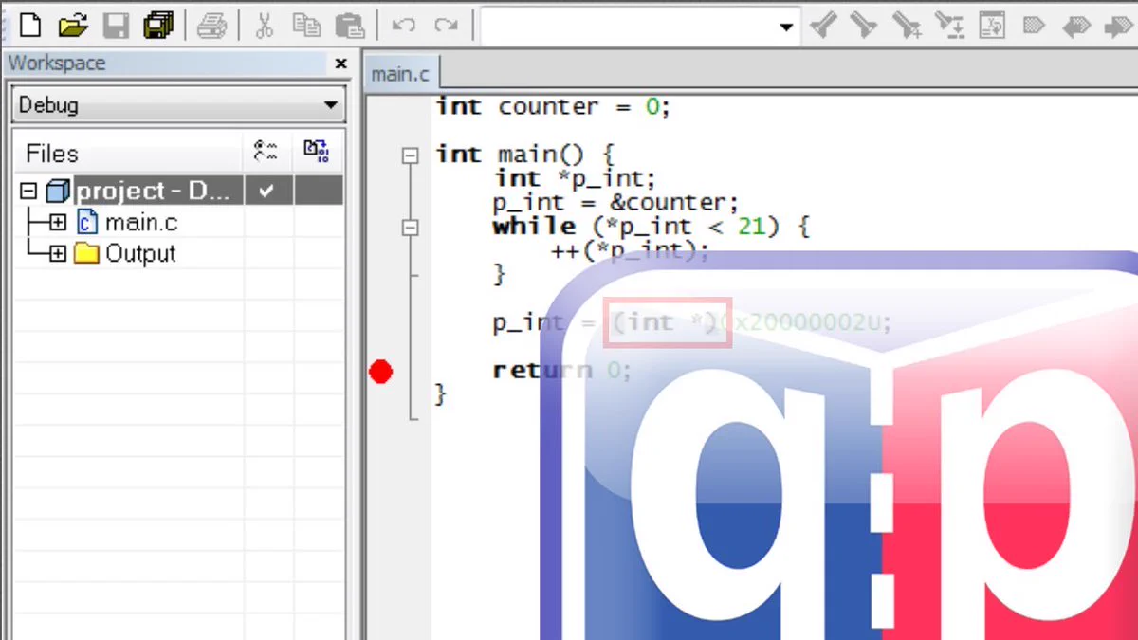This screenshot has width=1138, height=640.
Task: Undo the last edit
Action: [404, 26]
